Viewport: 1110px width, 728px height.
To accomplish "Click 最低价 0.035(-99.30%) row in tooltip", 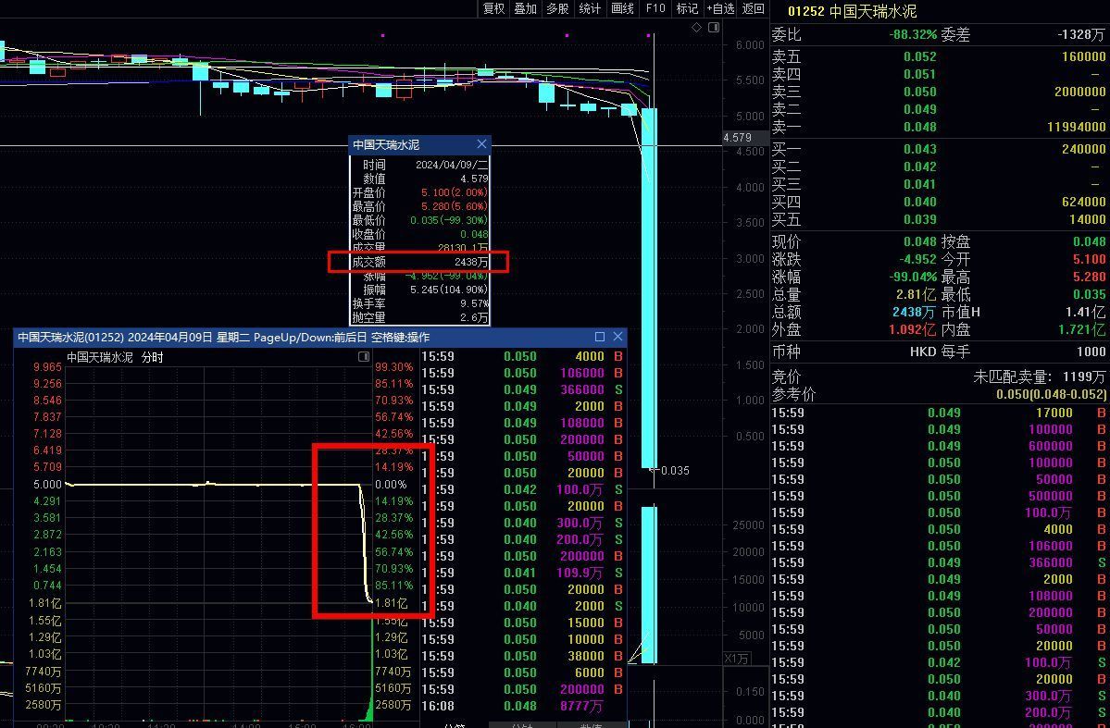I will click(419, 221).
